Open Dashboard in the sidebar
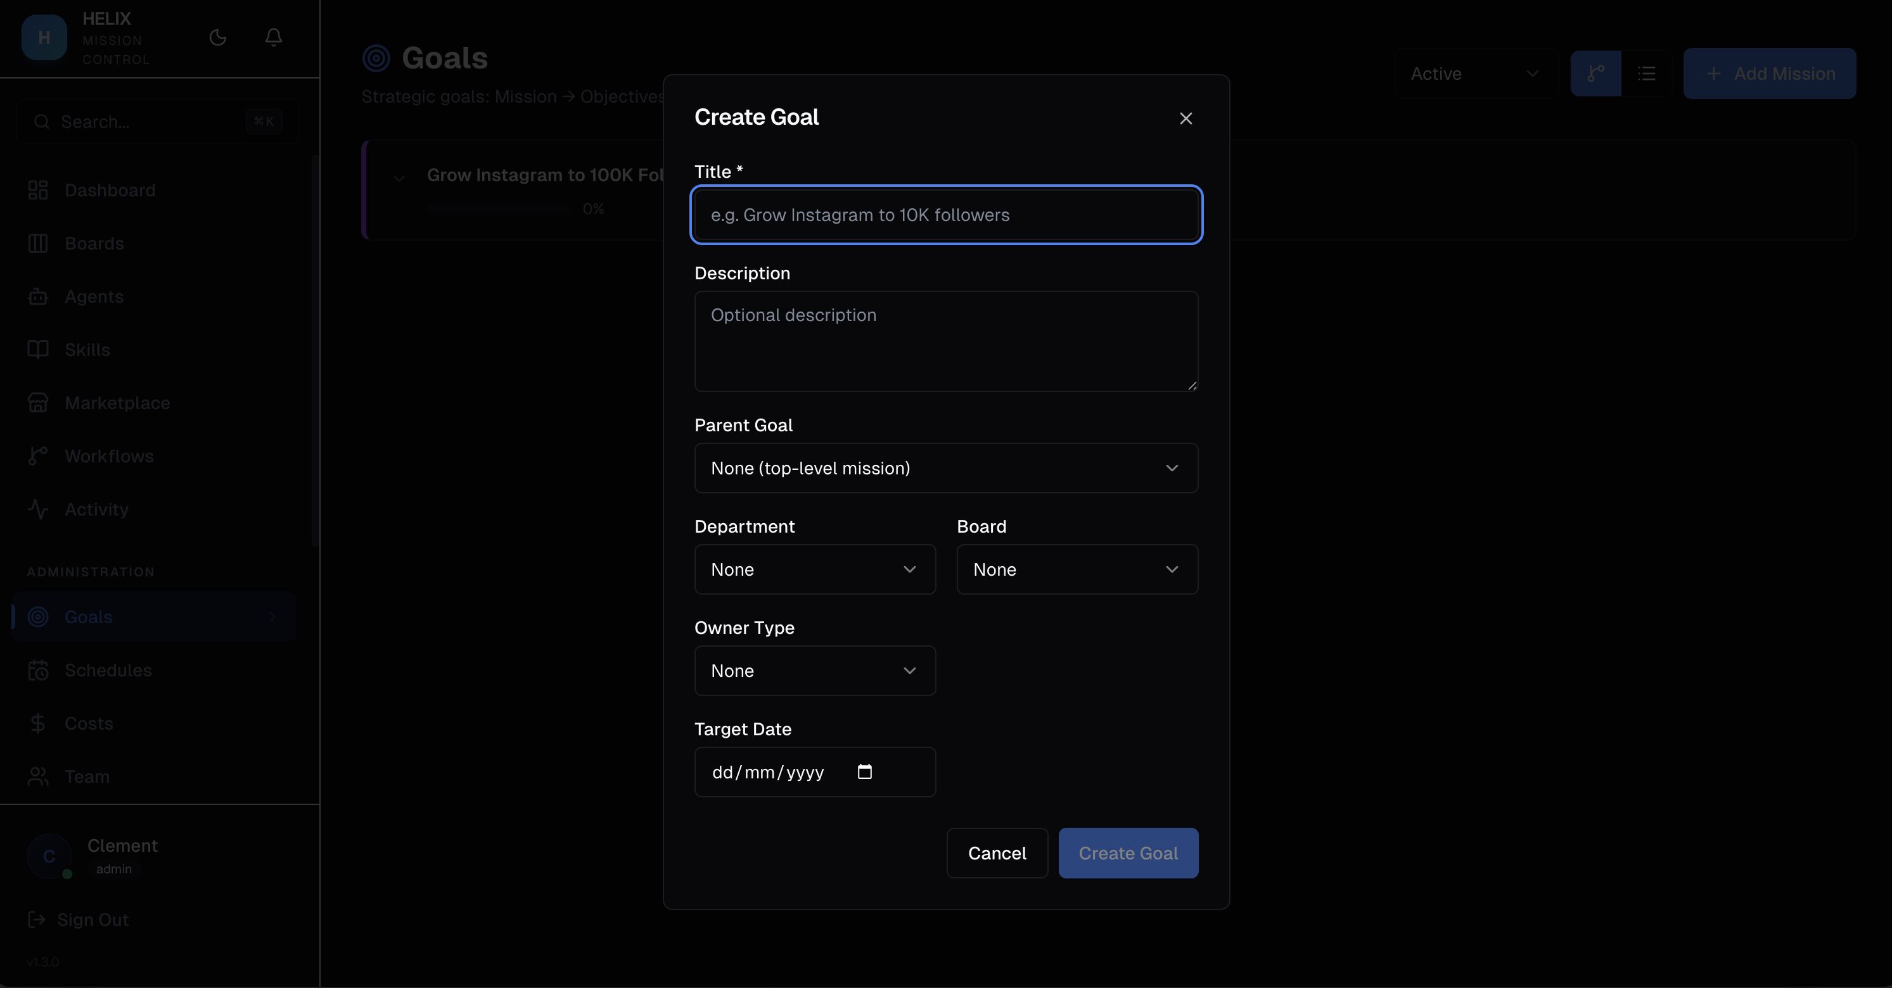This screenshot has width=1892, height=988. 154,190
